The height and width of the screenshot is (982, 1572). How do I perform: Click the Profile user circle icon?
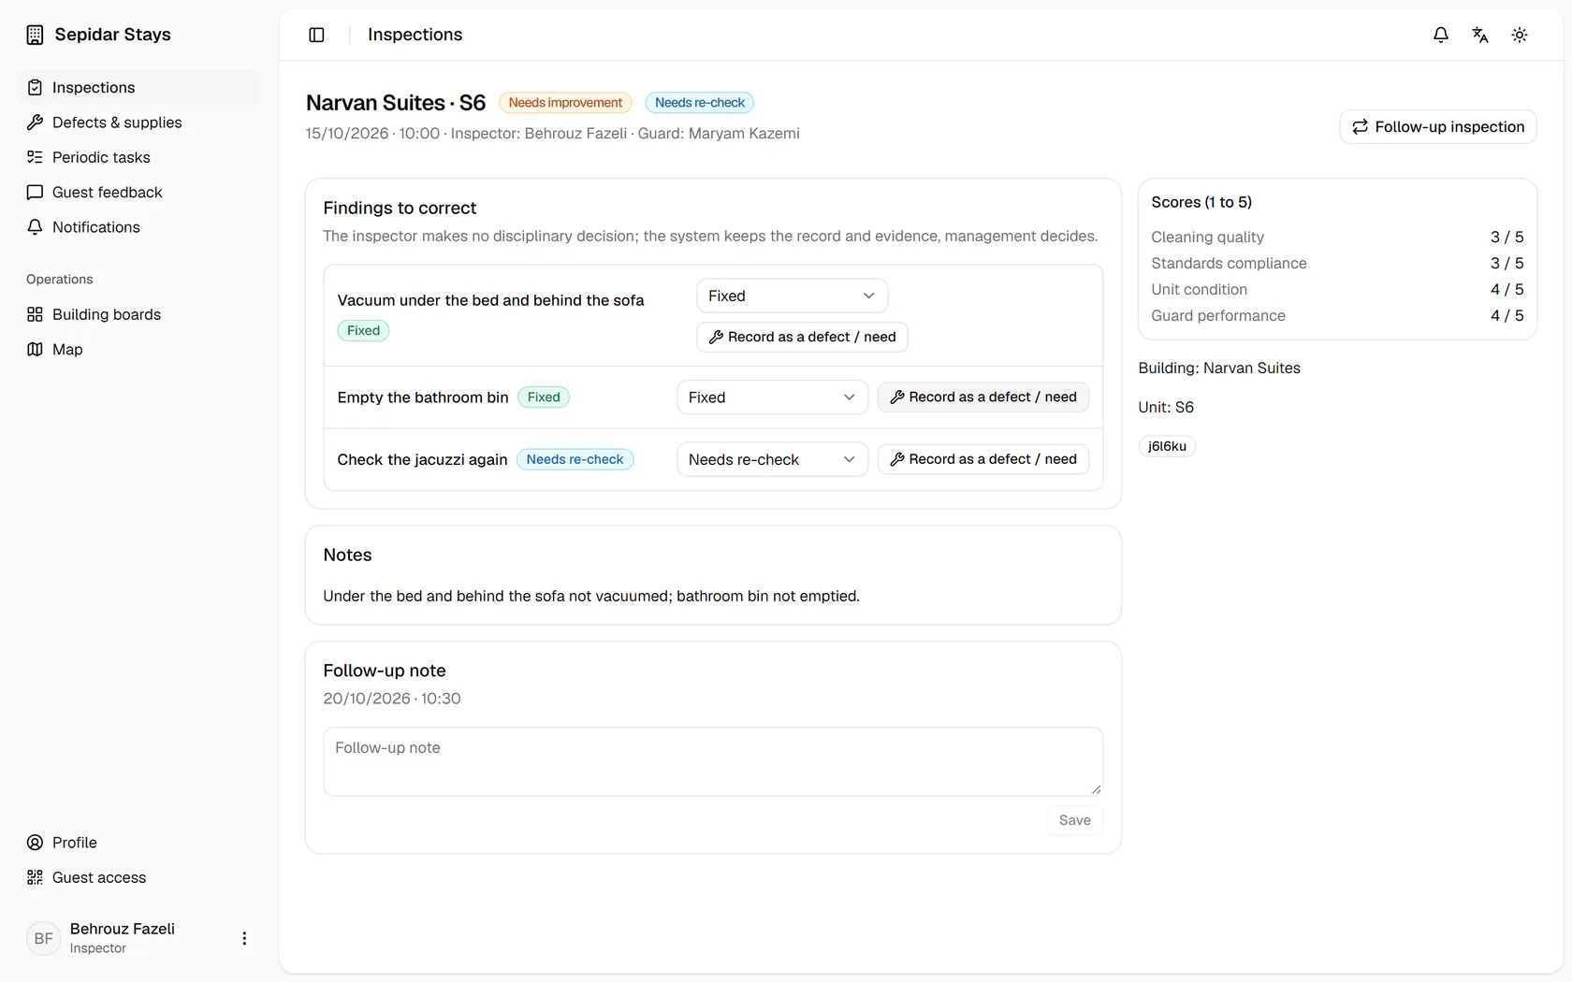pos(35,843)
